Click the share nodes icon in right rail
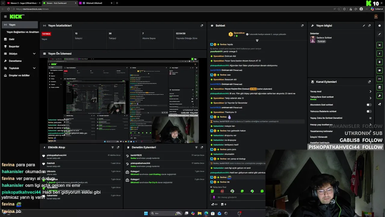 tap(380, 104)
